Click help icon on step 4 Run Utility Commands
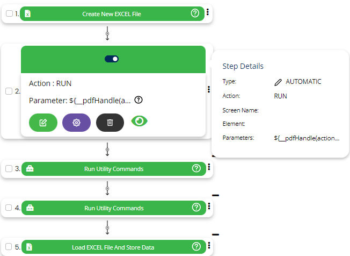This screenshot has height=256, width=350. pyautogui.click(x=196, y=208)
